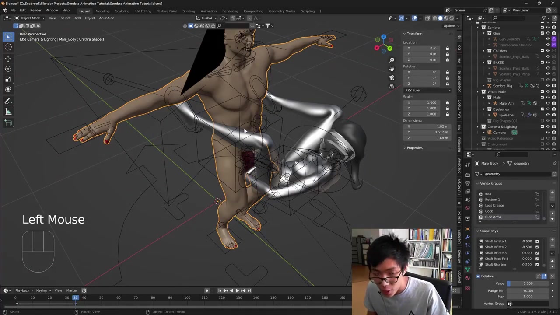Select the Hide Arms vertex group

click(x=493, y=217)
